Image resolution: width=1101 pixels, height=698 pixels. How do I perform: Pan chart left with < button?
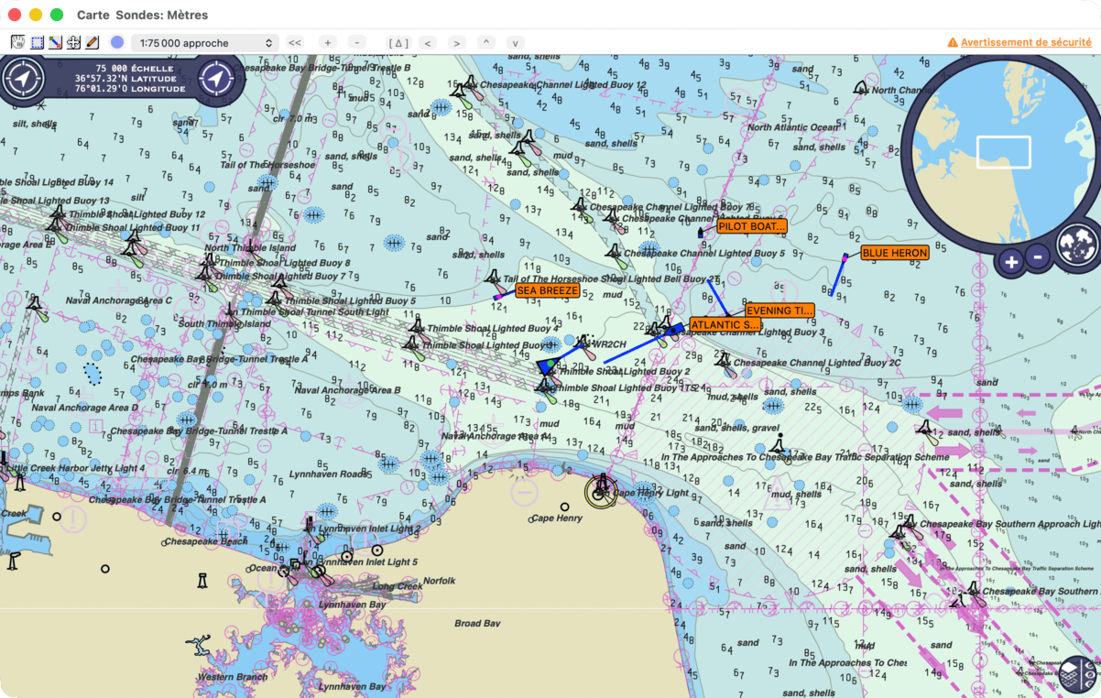pos(428,43)
